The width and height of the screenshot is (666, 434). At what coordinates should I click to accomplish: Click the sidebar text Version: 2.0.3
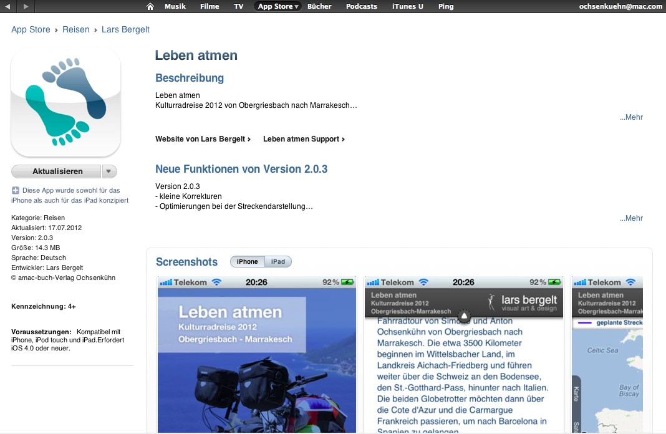pyautogui.click(x=32, y=238)
